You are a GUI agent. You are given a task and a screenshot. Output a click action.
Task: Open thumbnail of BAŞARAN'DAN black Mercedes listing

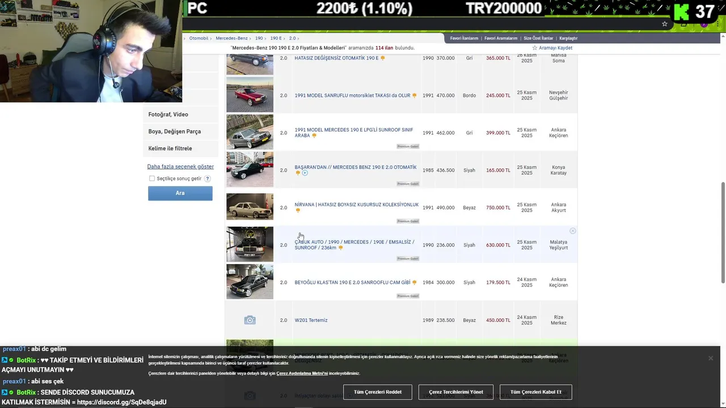pos(250,169)
